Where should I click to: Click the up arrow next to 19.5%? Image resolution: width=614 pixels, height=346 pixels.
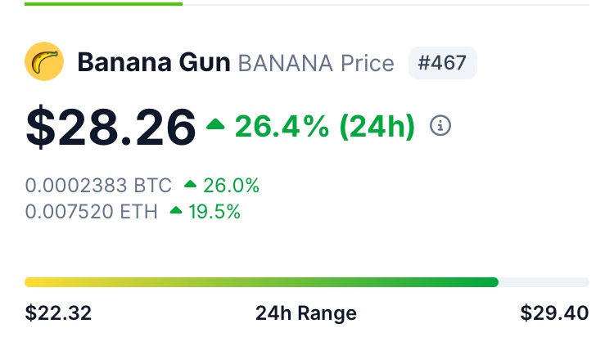pos(176,212)
